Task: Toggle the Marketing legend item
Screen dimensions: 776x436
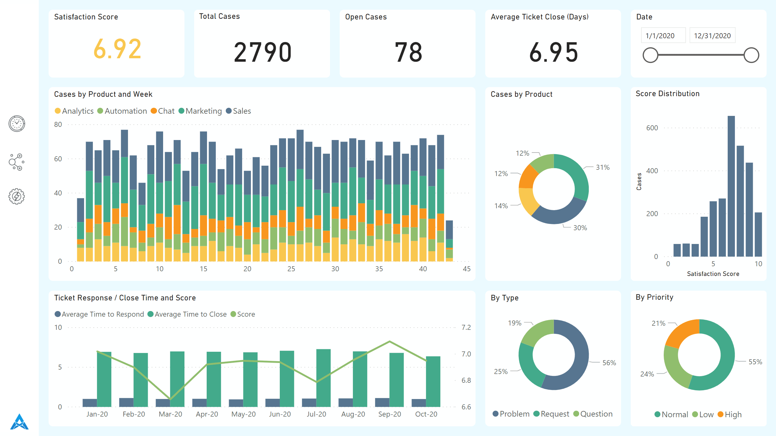Action: click(200, 111)
